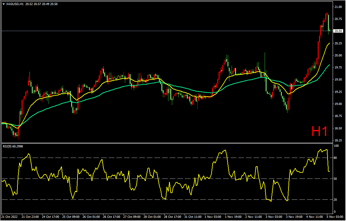
Task: Click the 26 Oct 01:00 time label
Action: pos(92,217)
